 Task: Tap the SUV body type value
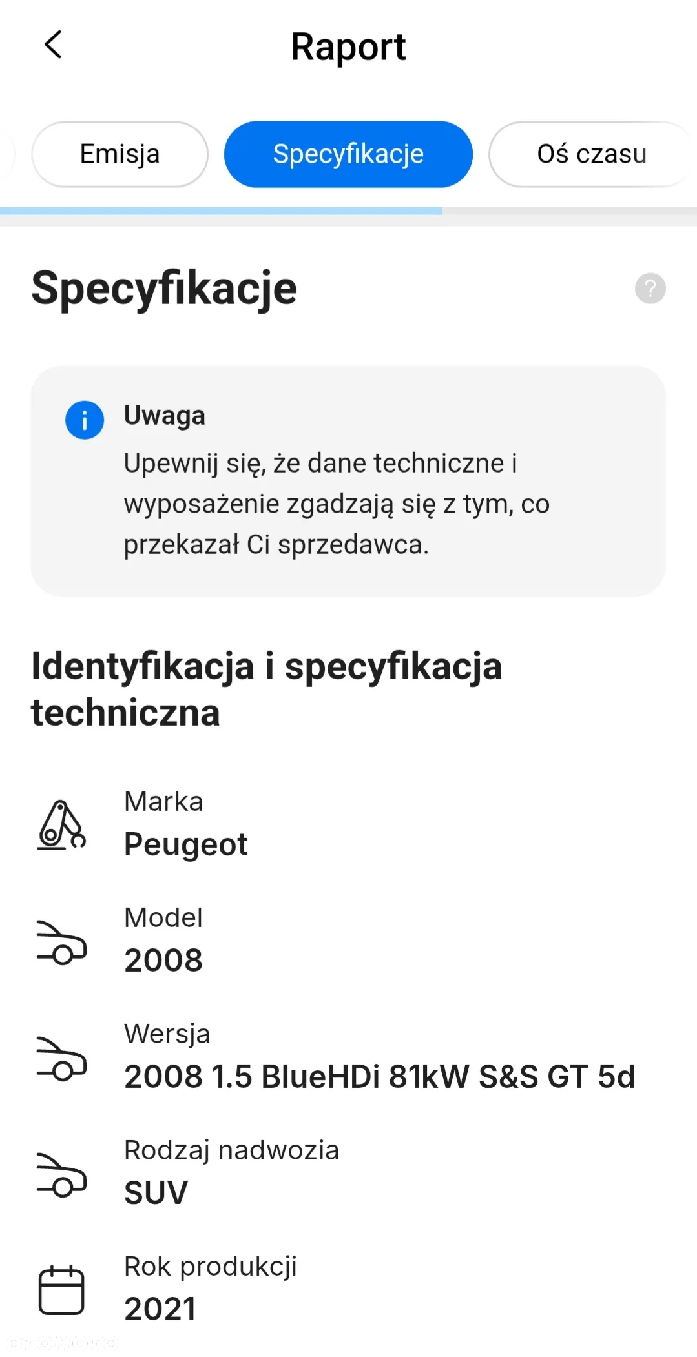156,1192
